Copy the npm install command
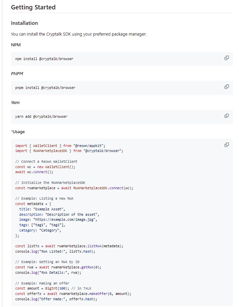The image size is (239, 307). click(x=227, y=58)
